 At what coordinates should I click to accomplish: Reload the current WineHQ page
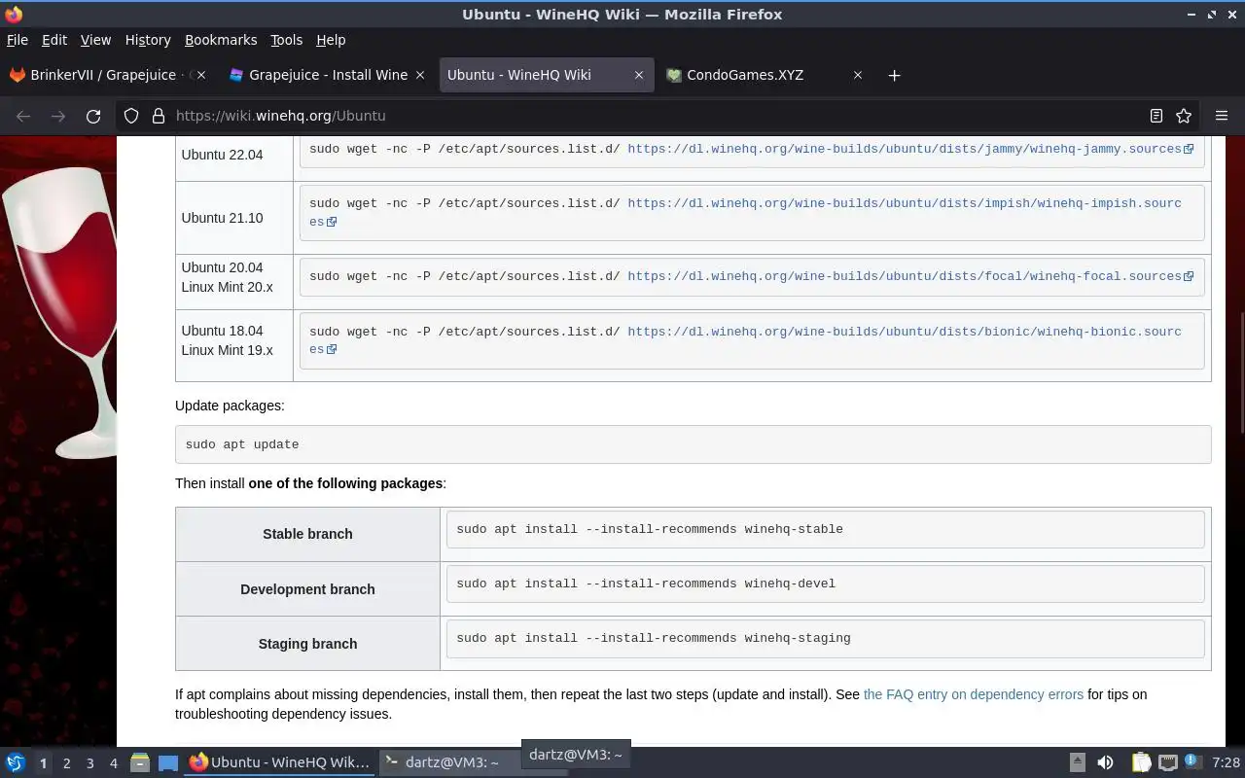coord(93,116)
